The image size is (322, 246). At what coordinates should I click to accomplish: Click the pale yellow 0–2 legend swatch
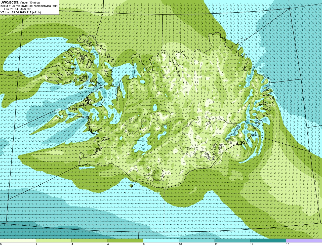tap(18, 241)
